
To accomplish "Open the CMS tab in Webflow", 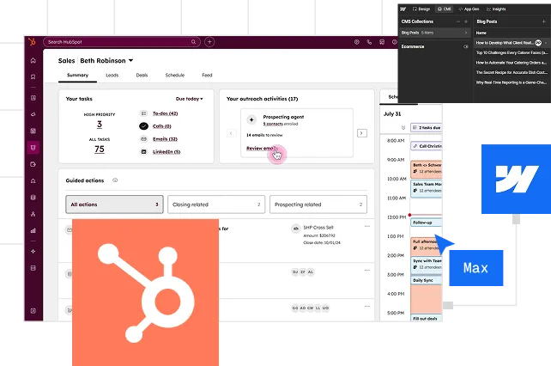I will point(445,9).
